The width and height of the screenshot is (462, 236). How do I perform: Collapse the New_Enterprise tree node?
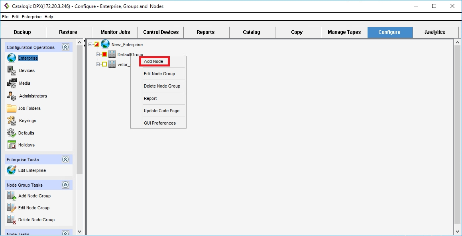point(90,45)
